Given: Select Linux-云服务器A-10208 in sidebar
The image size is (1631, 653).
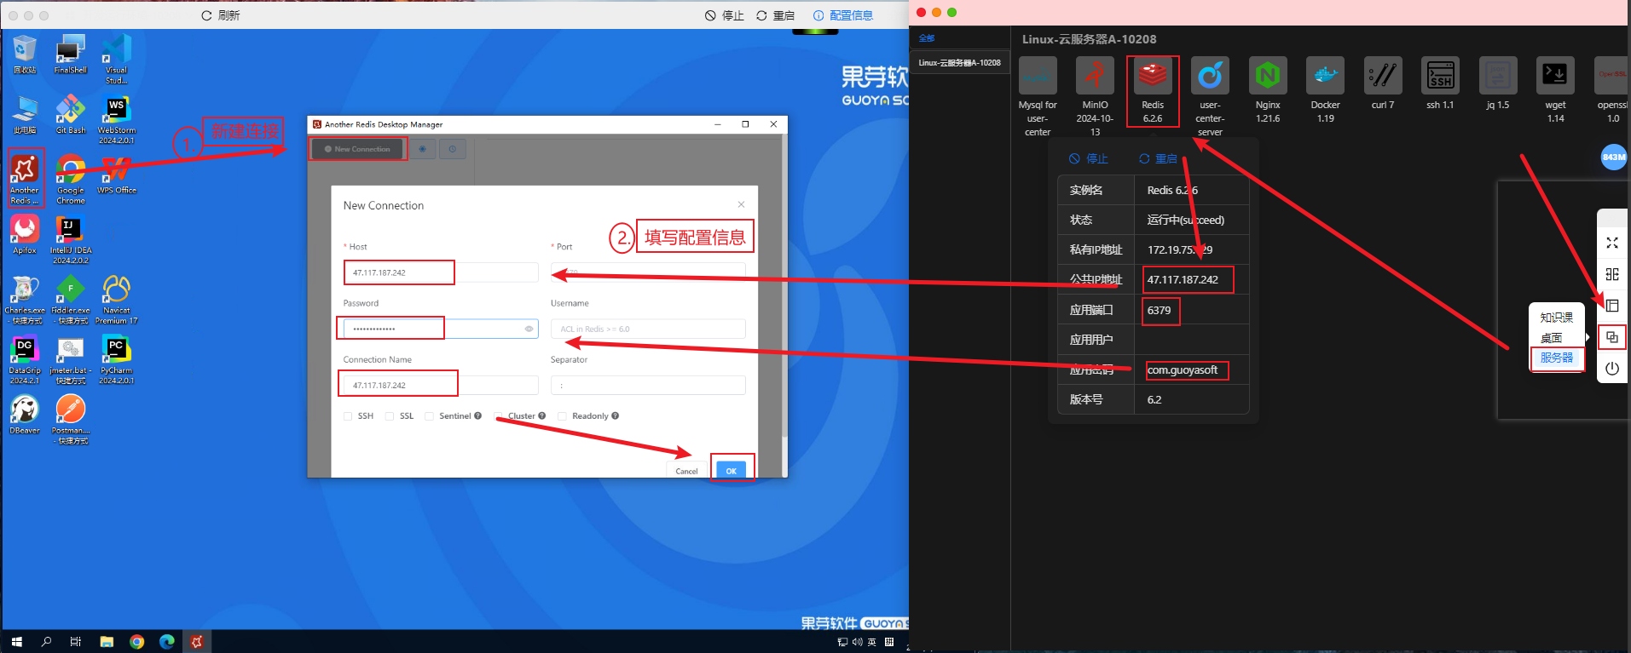Looking at the screenshot, I should (x=959, y=62).
